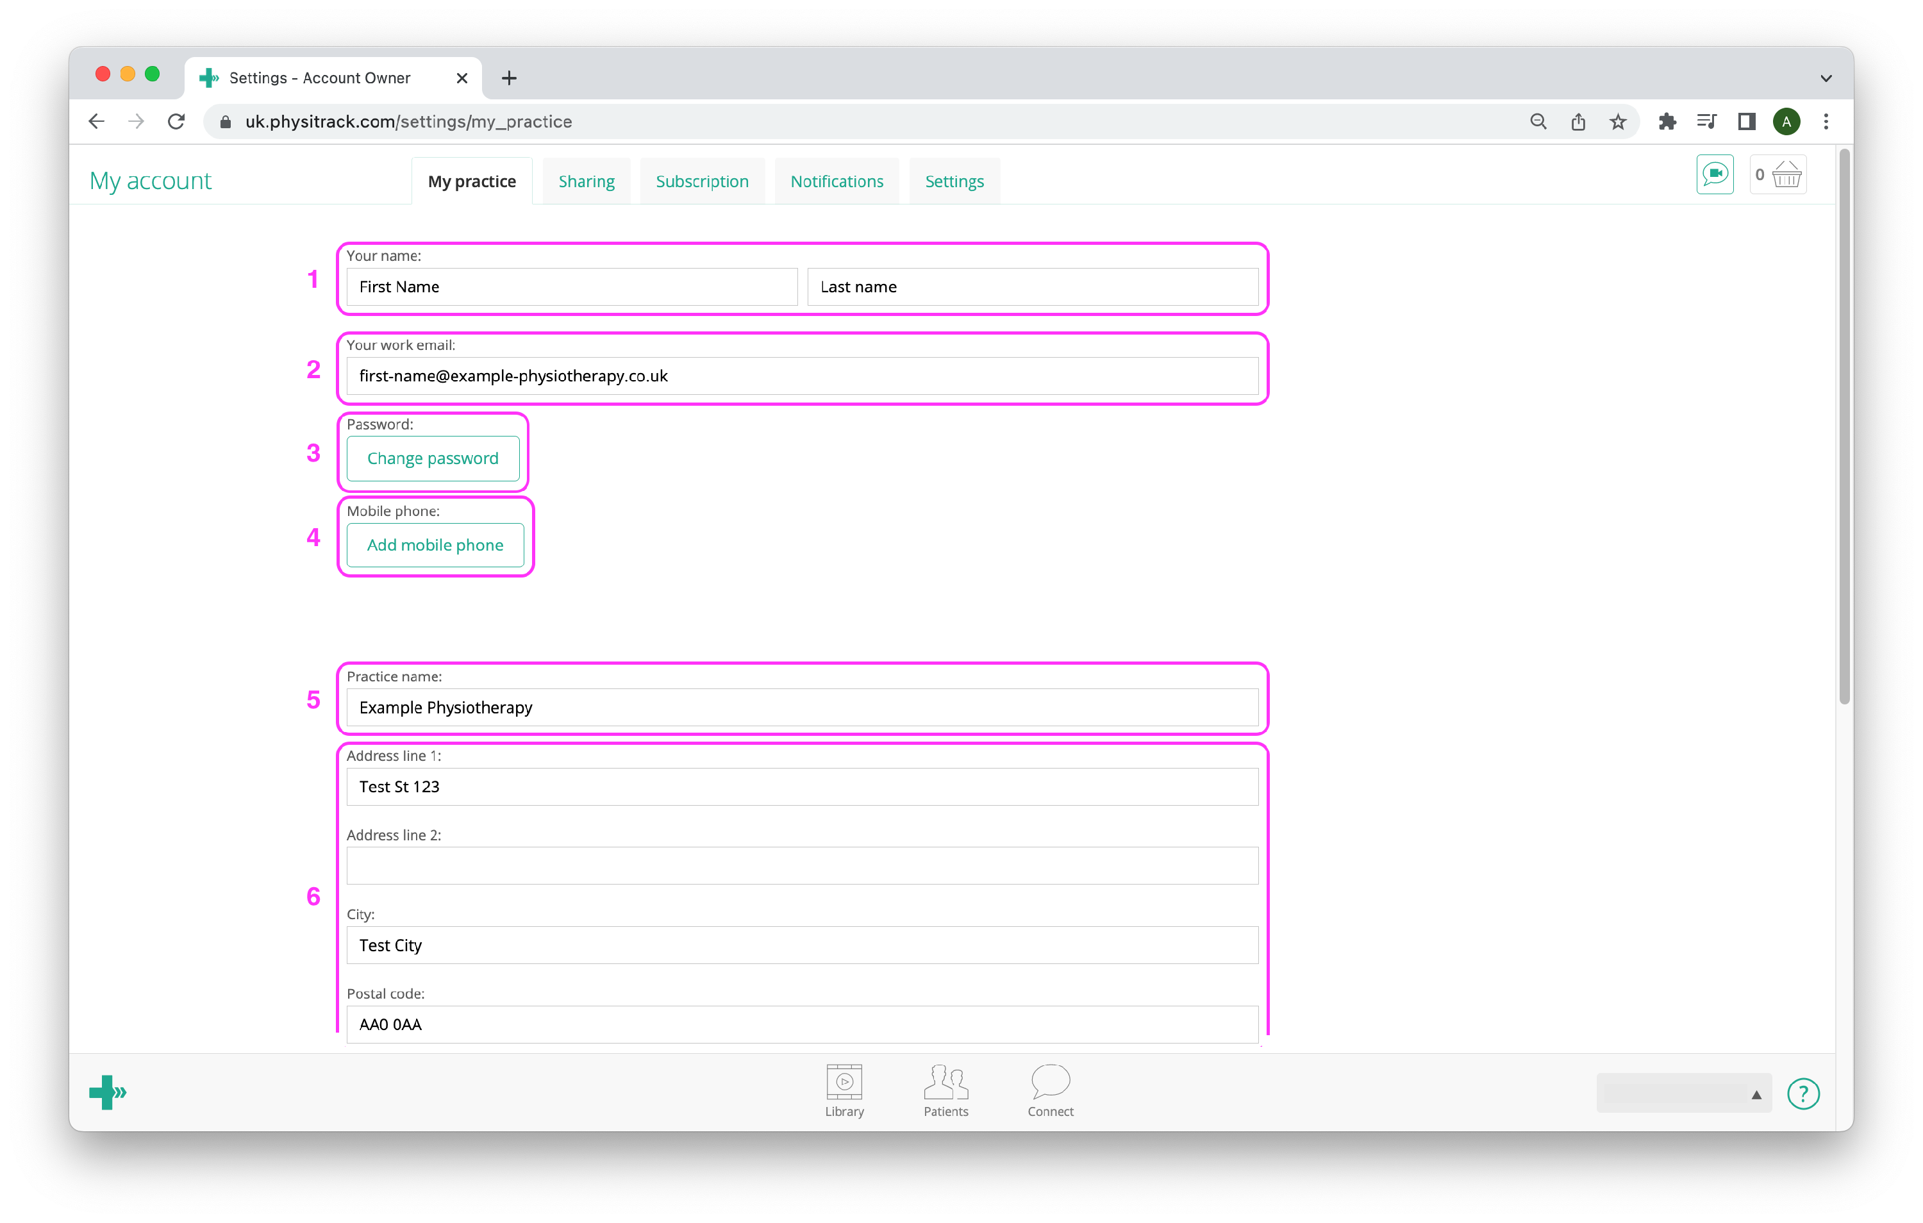This screenshot has height=1223, width=1923.
Task: View site security lock information
Action: [226, 121]
